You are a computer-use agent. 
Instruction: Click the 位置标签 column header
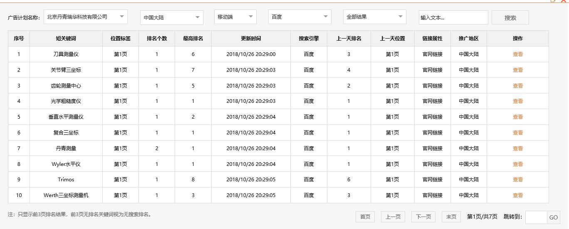(121, 39)
